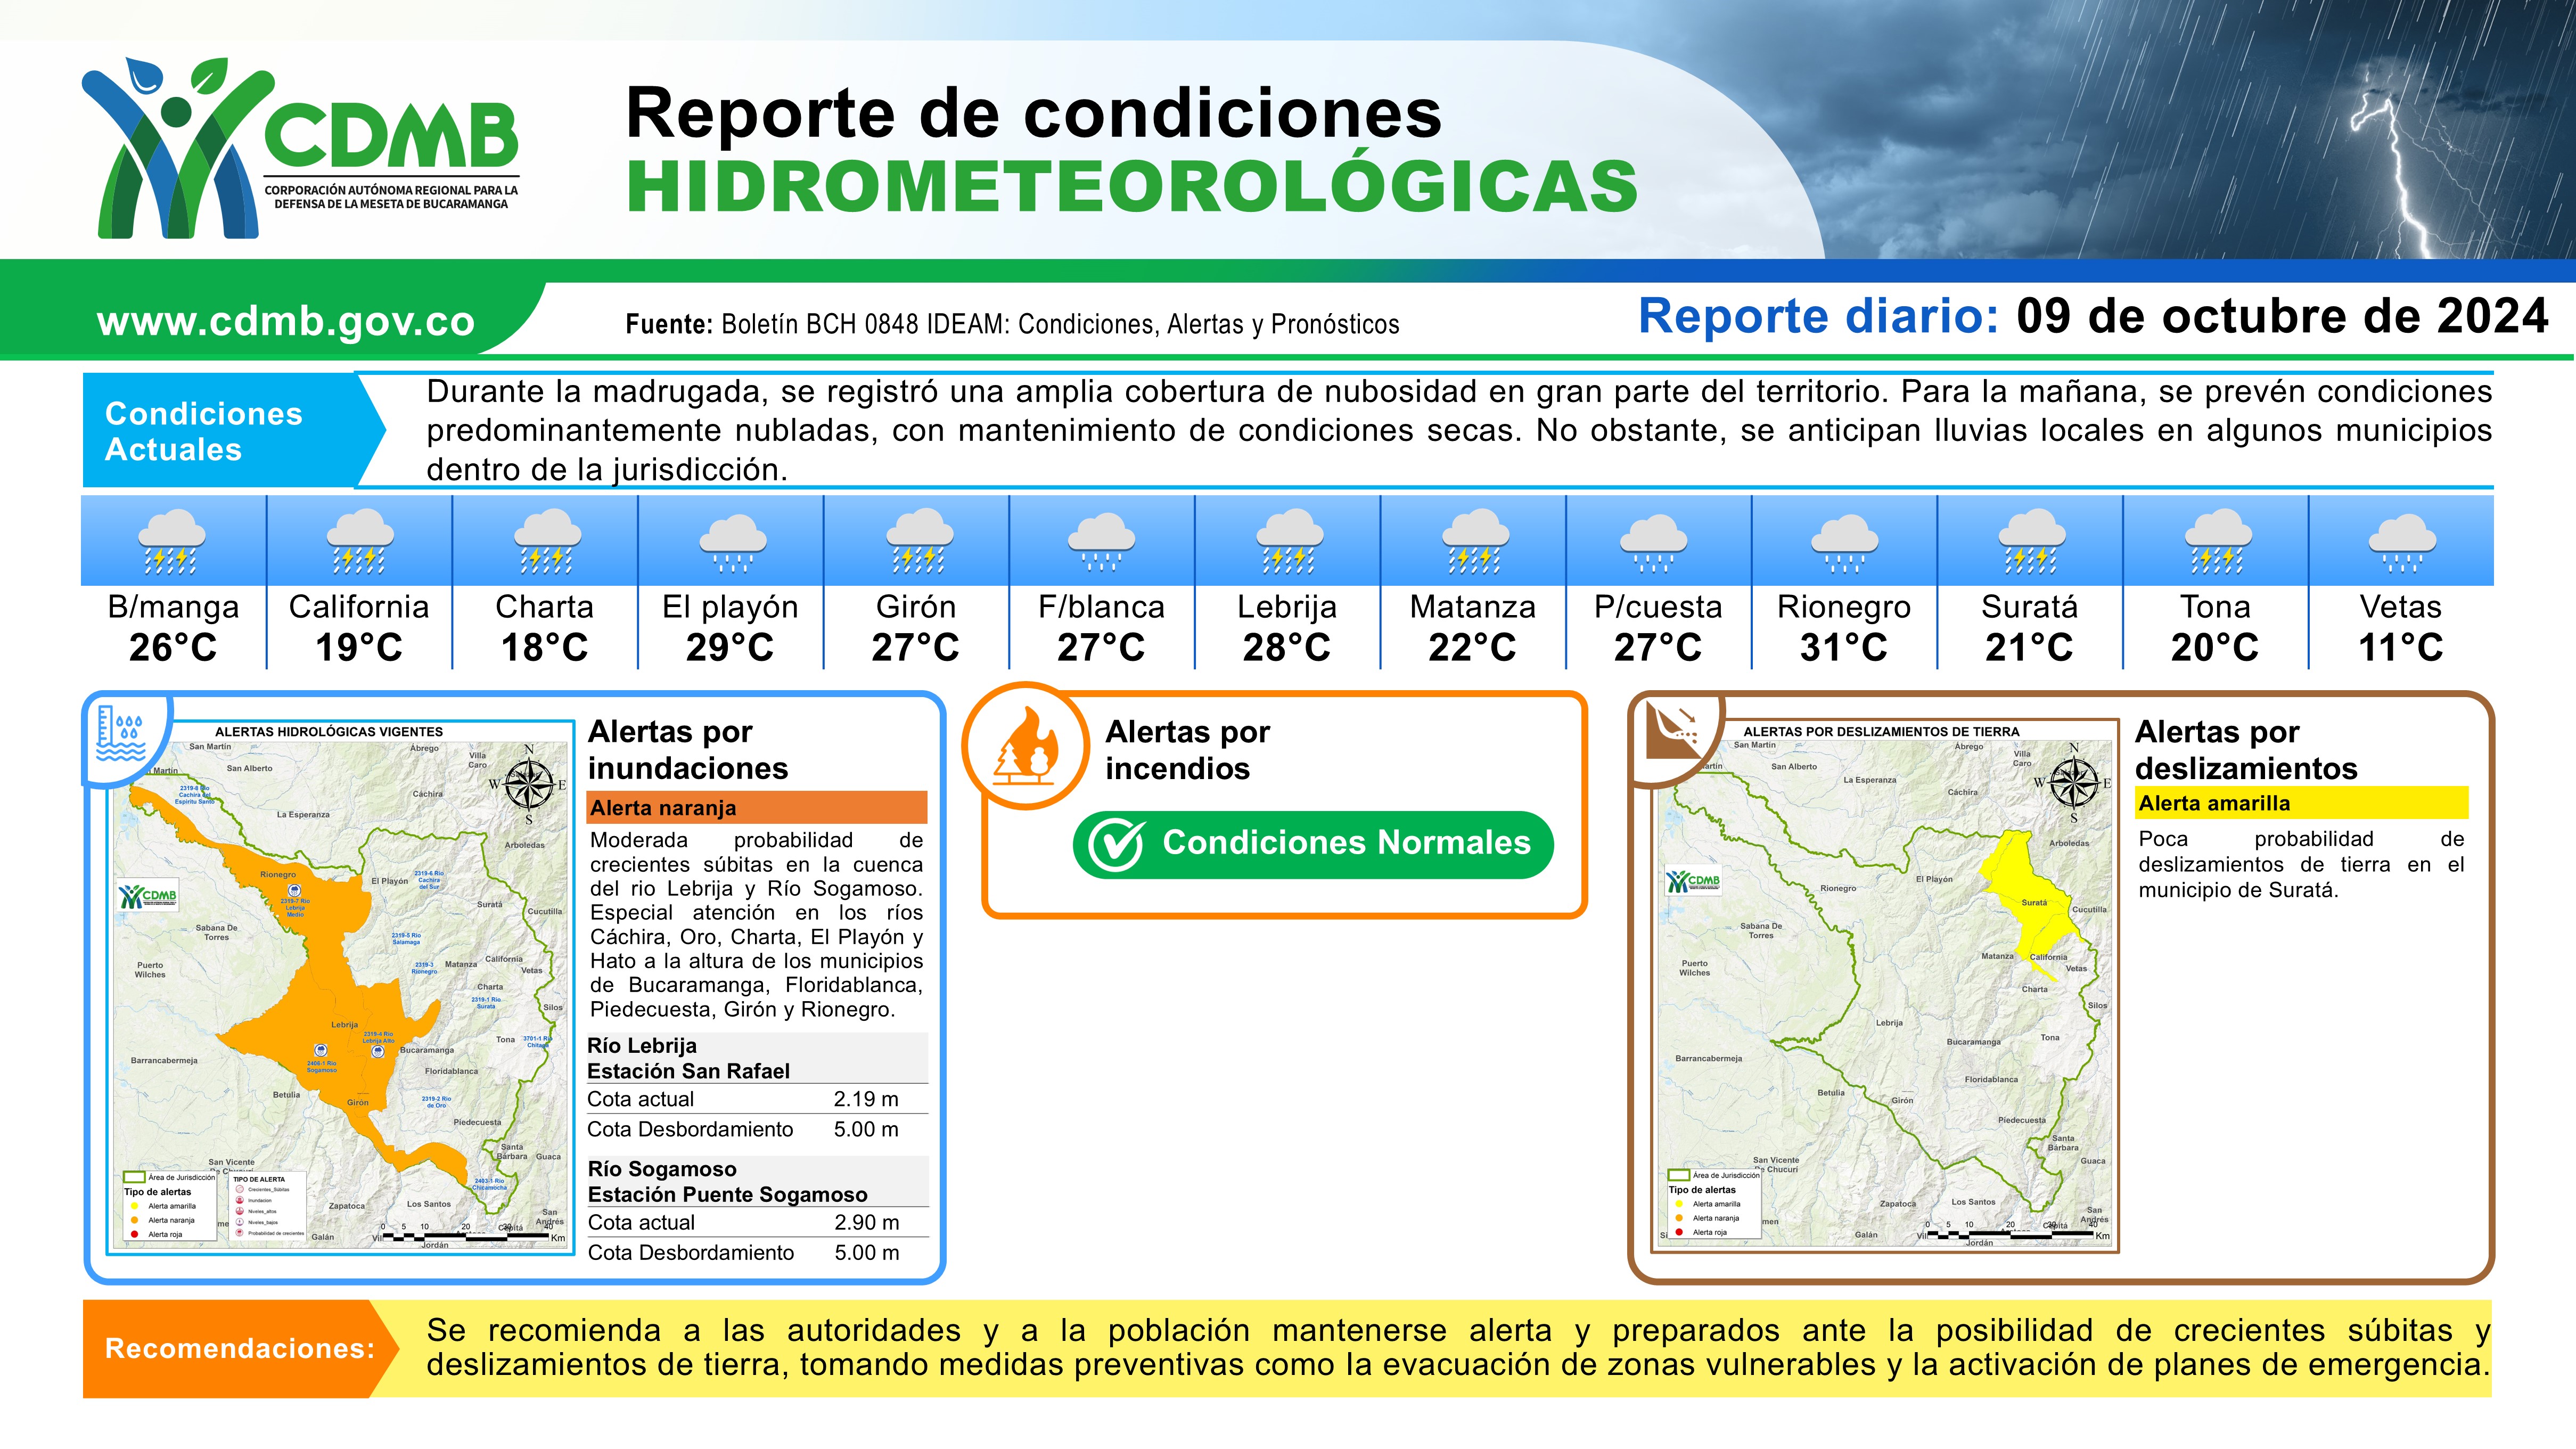Click the flood water level icon
2576x1449 pixels.
(x=122, y=734)
